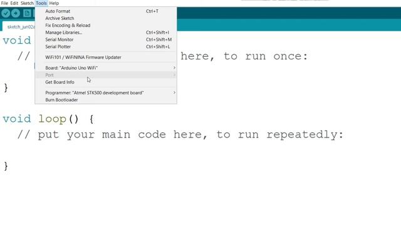Open the File menu
This screenshot has width=401, height=225.
[x=4, y=3]
